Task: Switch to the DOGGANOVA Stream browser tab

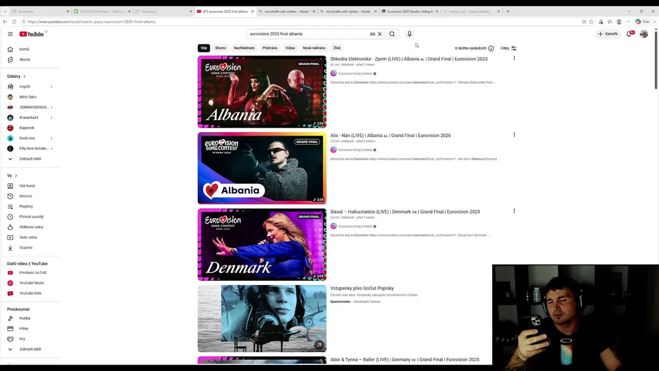Action: [101, 11]
